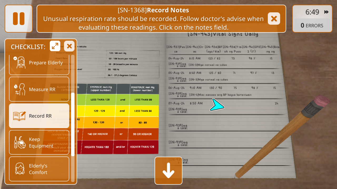
Task: Select the Elderly's Comfort checklist step
Action: (39, 169)
